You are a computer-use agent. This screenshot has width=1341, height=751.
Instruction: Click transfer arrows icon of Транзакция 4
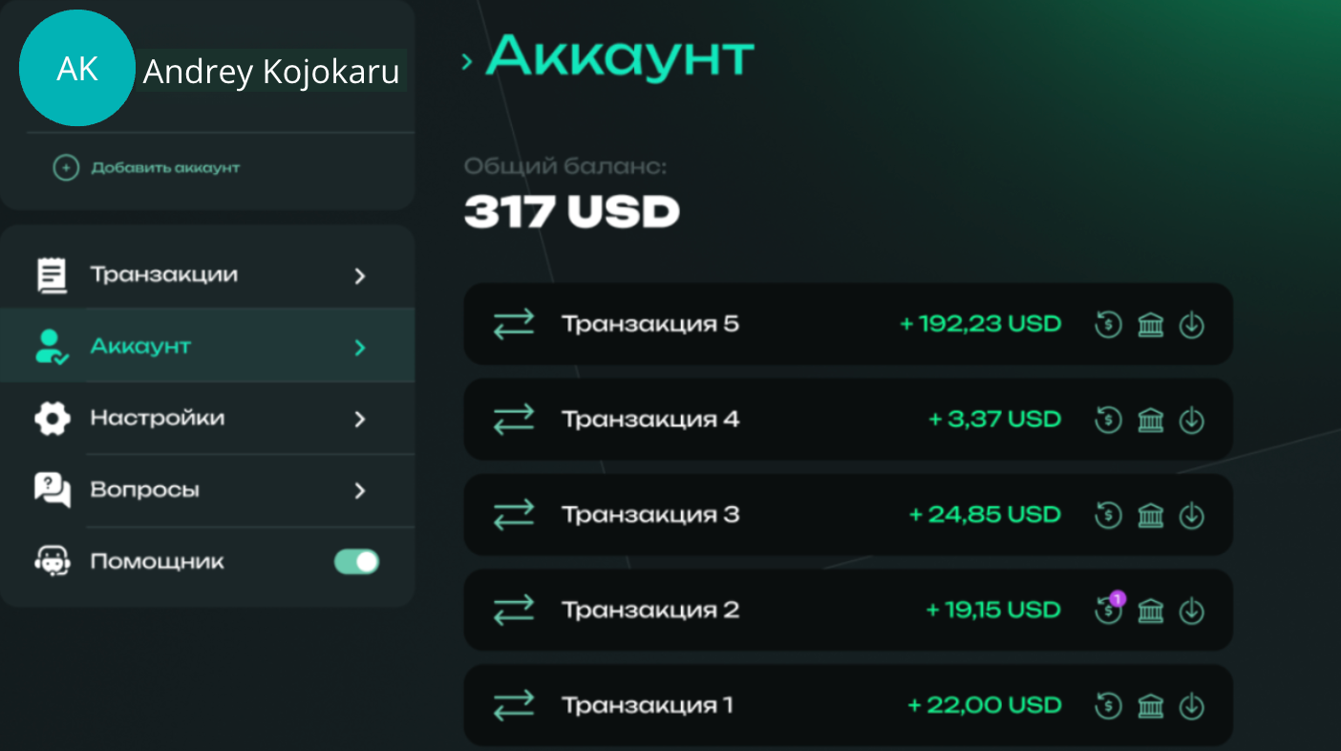514,419
